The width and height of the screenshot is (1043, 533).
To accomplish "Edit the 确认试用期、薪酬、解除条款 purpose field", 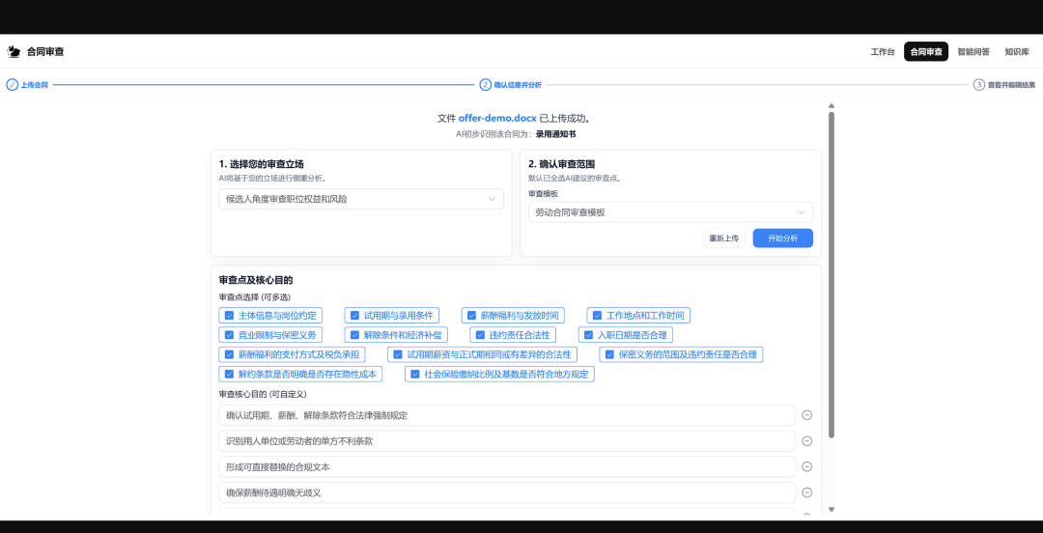I will (507, 415).
